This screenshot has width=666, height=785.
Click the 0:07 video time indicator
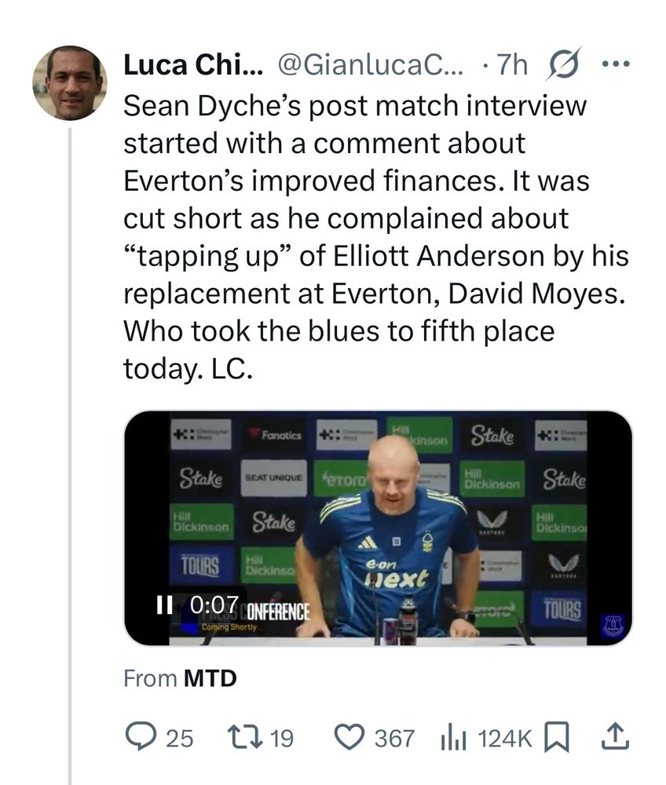[214, 604]
